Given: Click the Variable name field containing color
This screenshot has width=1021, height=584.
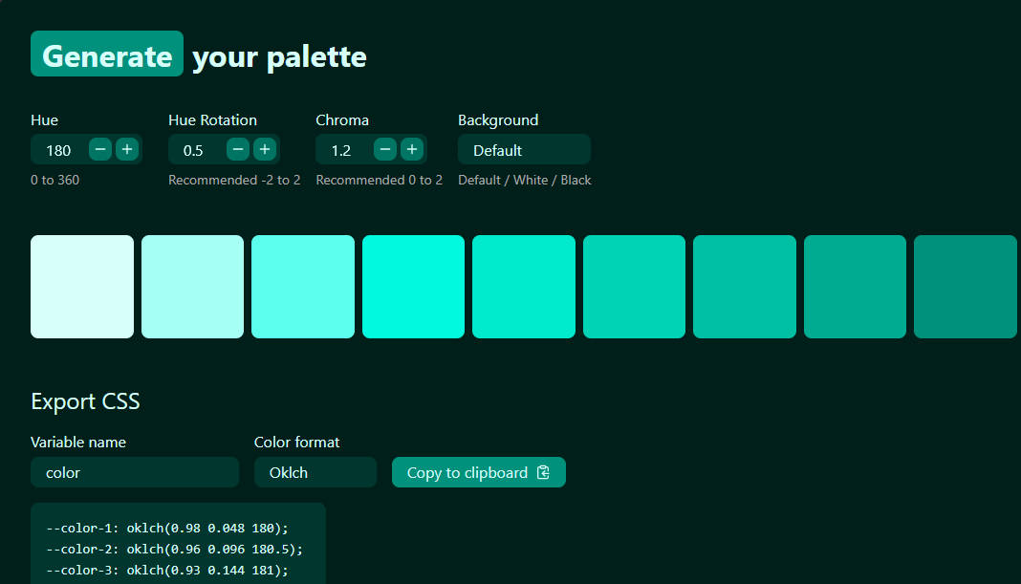Looking at the screenshot, I should pos(135,472).
